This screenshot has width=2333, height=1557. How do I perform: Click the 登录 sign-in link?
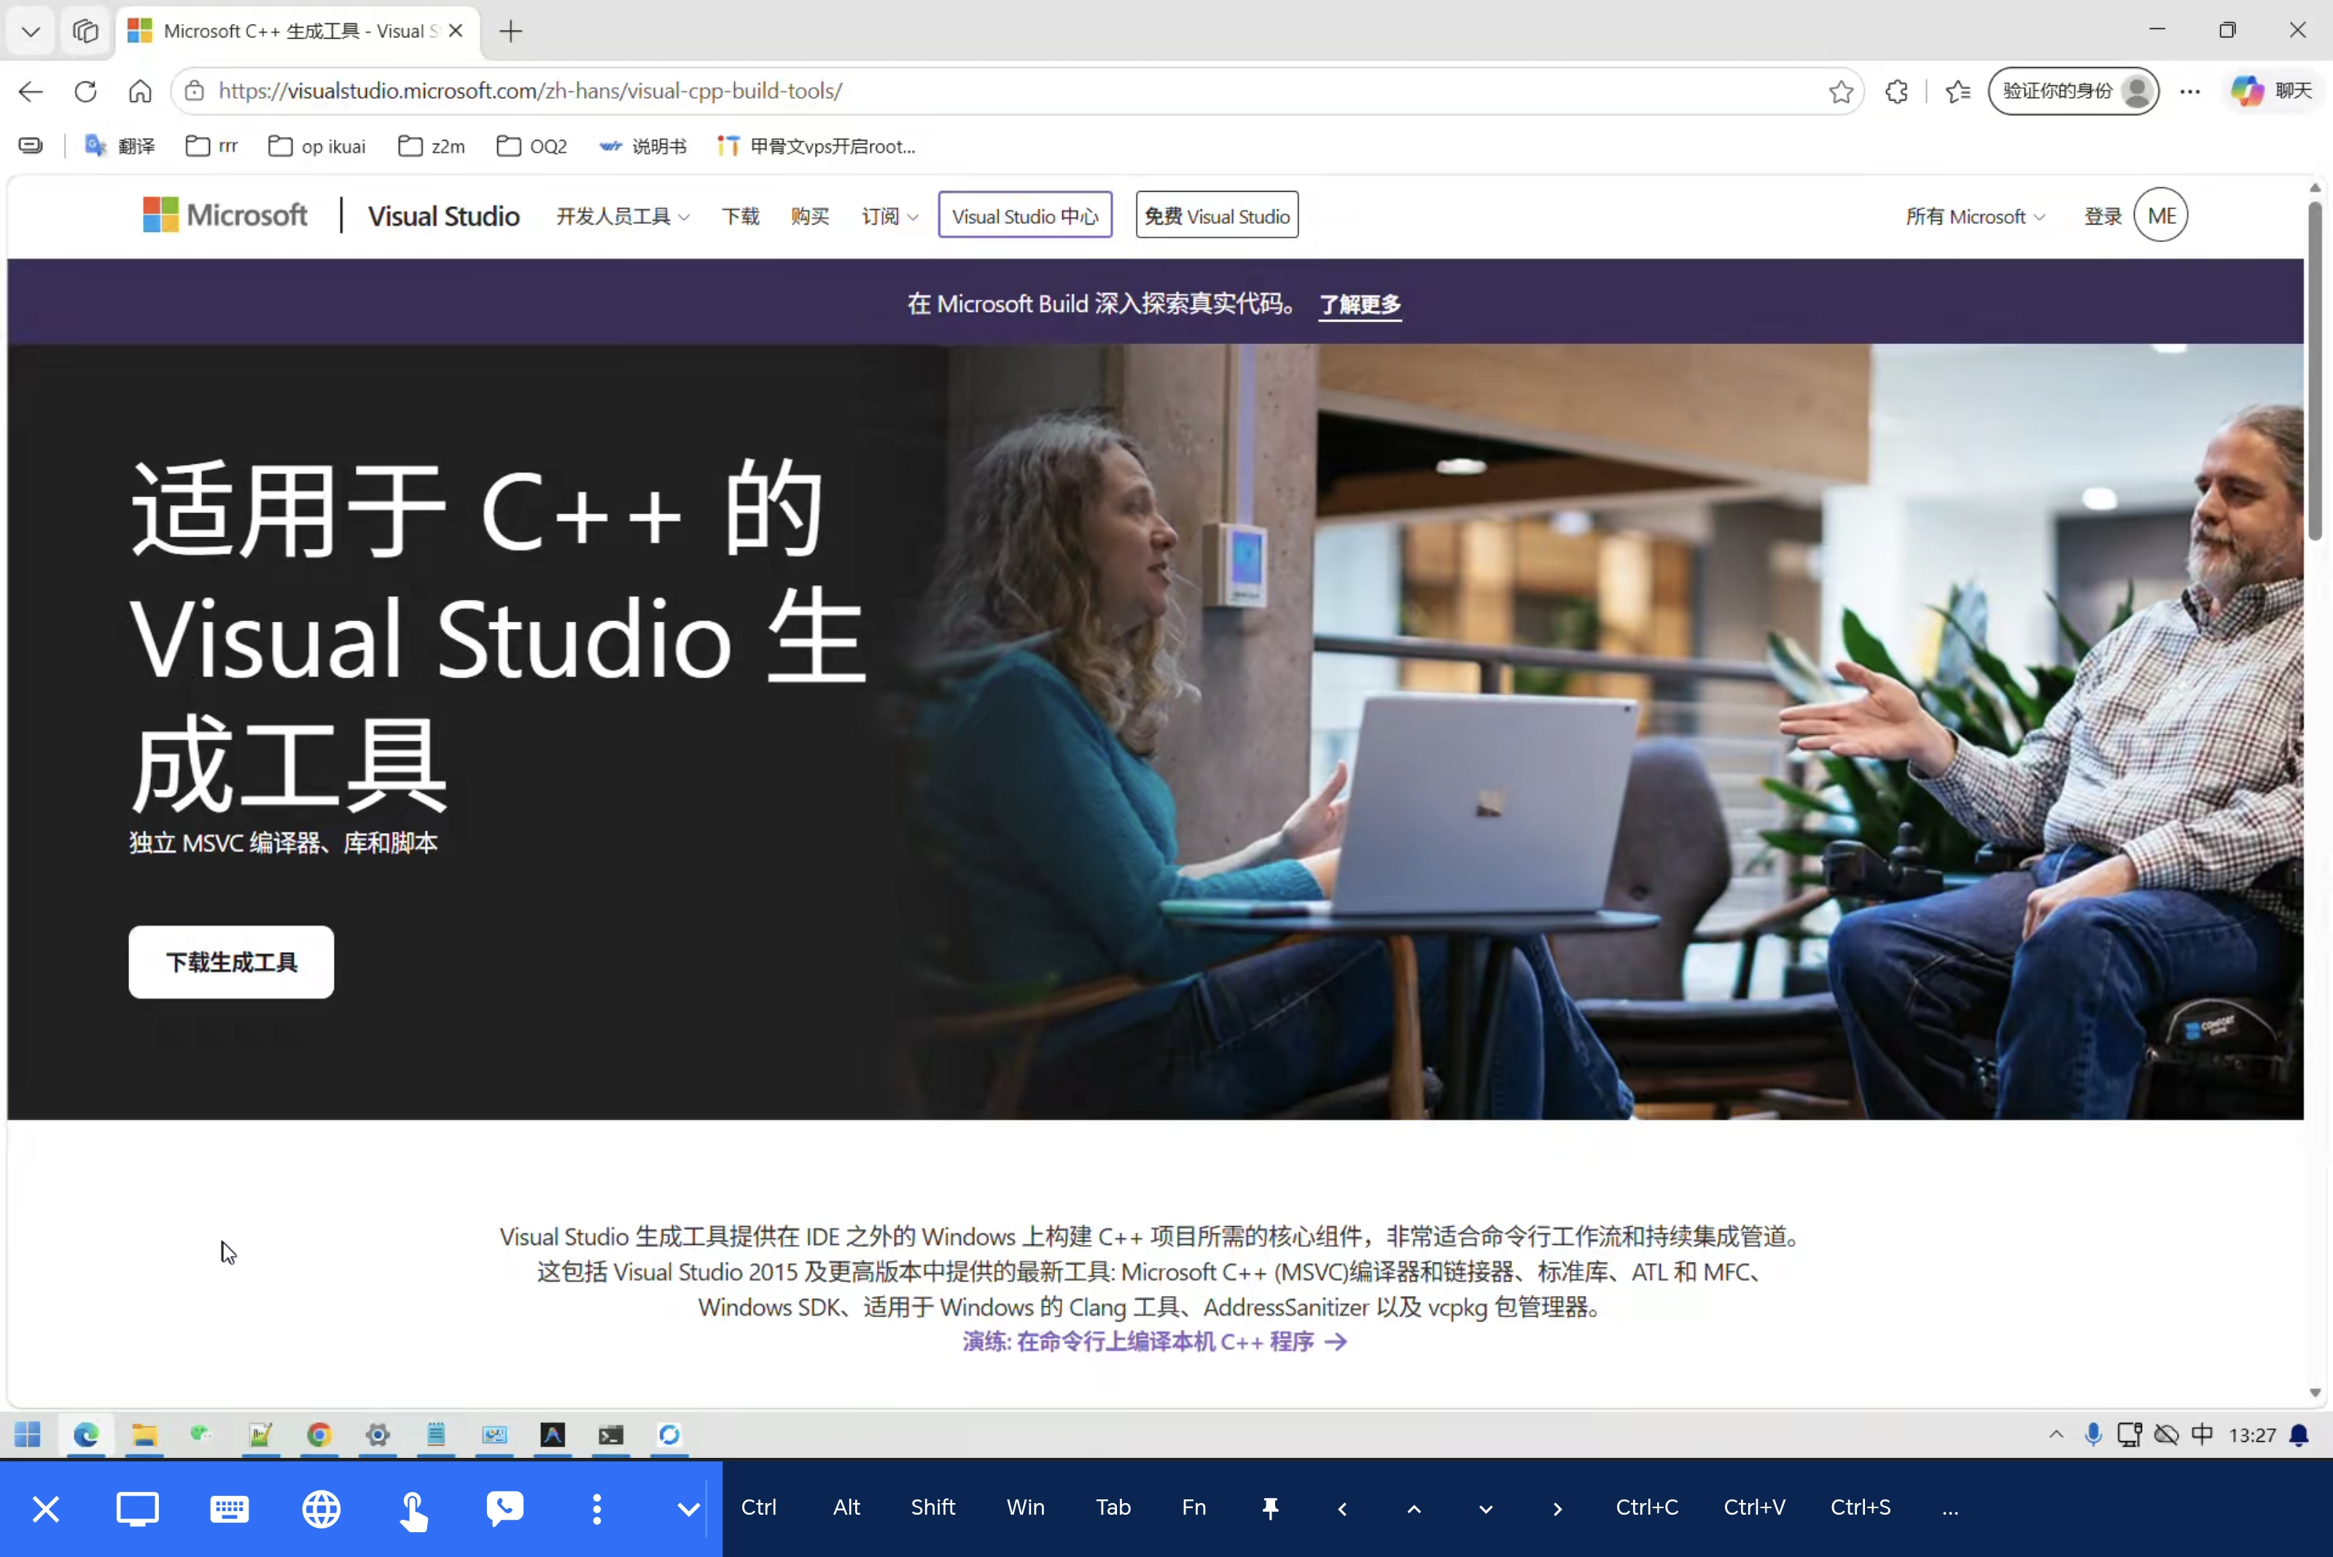(2103, 216)
